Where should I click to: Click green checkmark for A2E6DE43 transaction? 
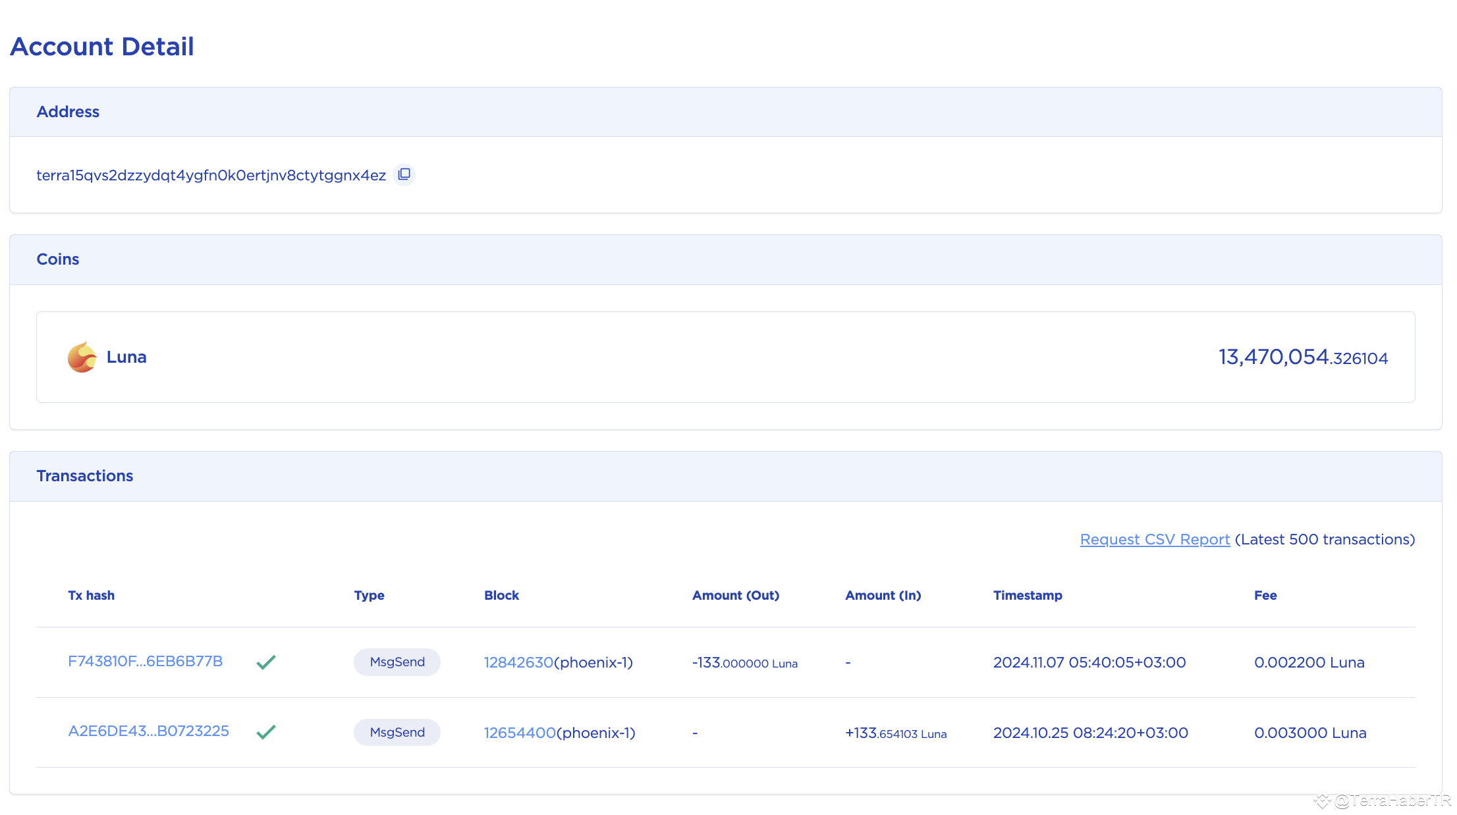pos(266,732)
